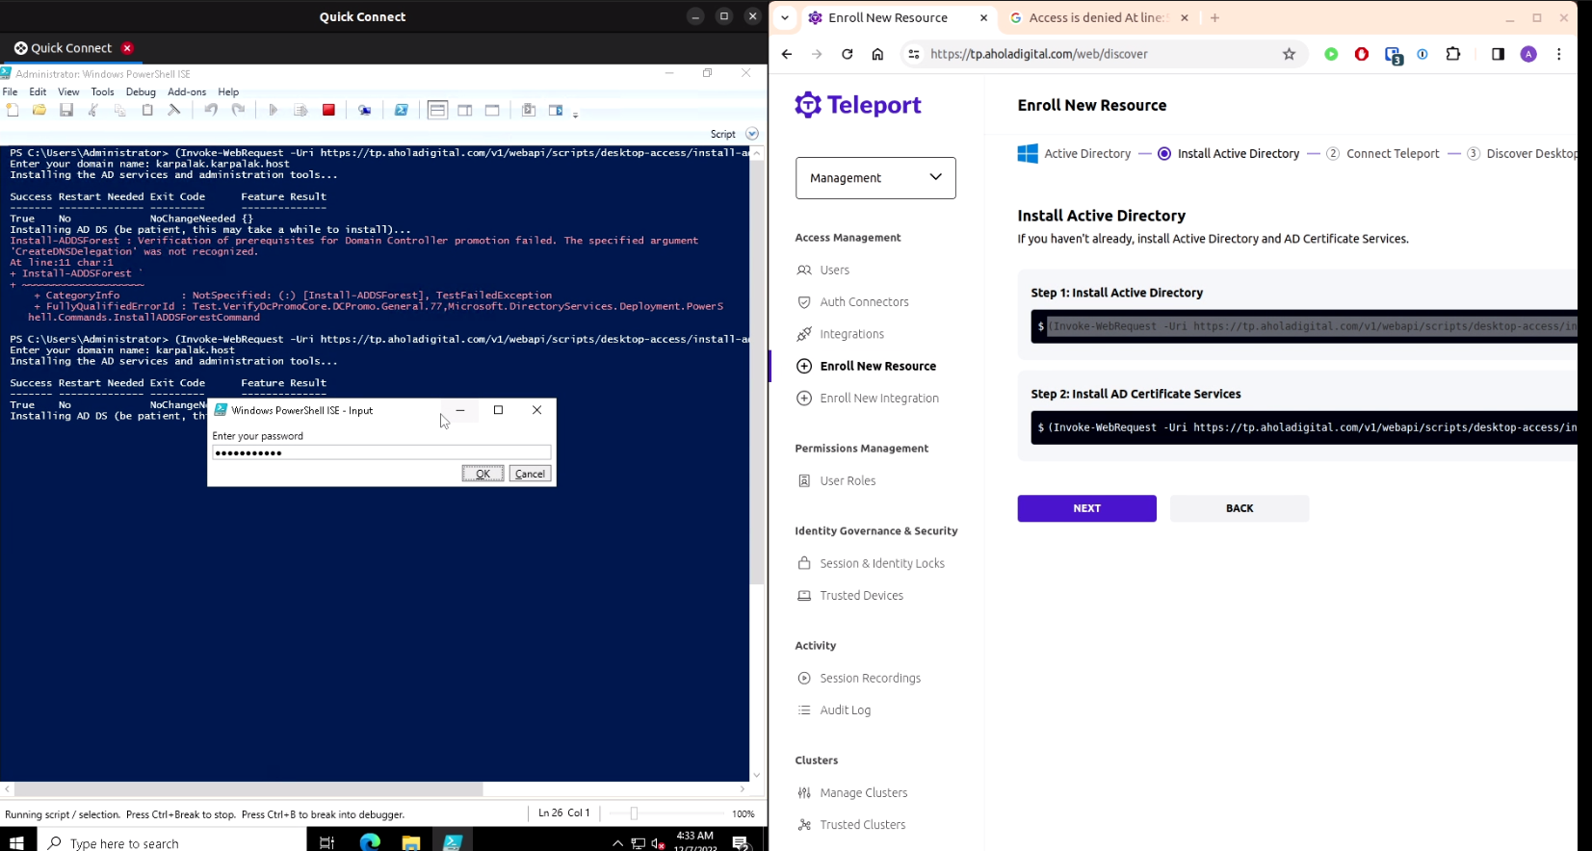Open the Add-ons menu in PowerShell ISE
The image size is (1592, 851).
coord(187,91)
